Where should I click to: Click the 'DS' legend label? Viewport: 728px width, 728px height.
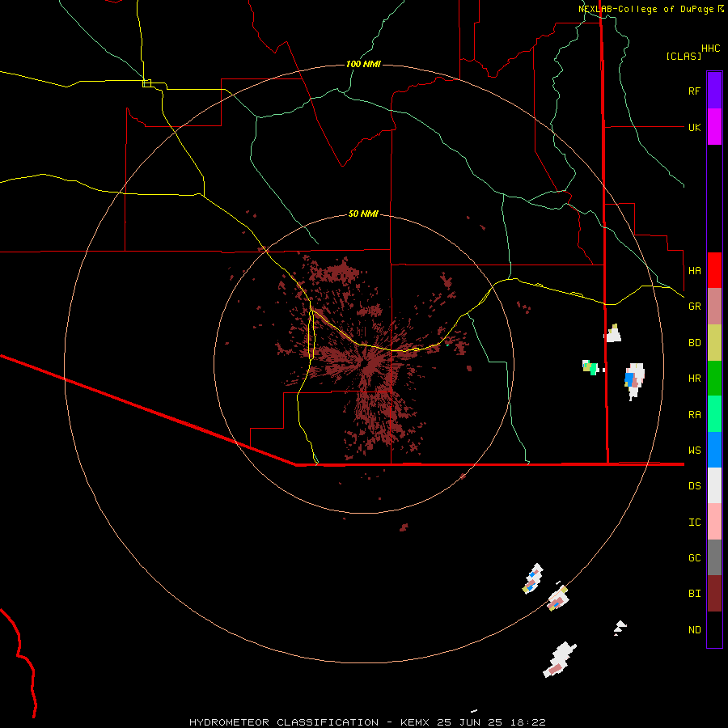click(x=694, y=486)
